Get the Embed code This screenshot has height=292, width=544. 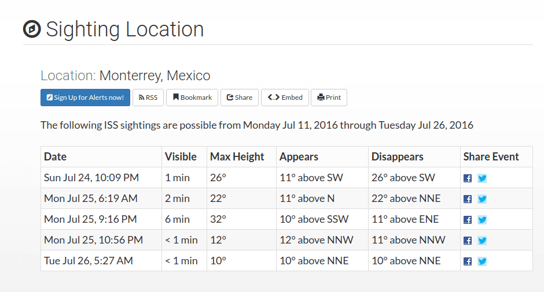(285, 98)
